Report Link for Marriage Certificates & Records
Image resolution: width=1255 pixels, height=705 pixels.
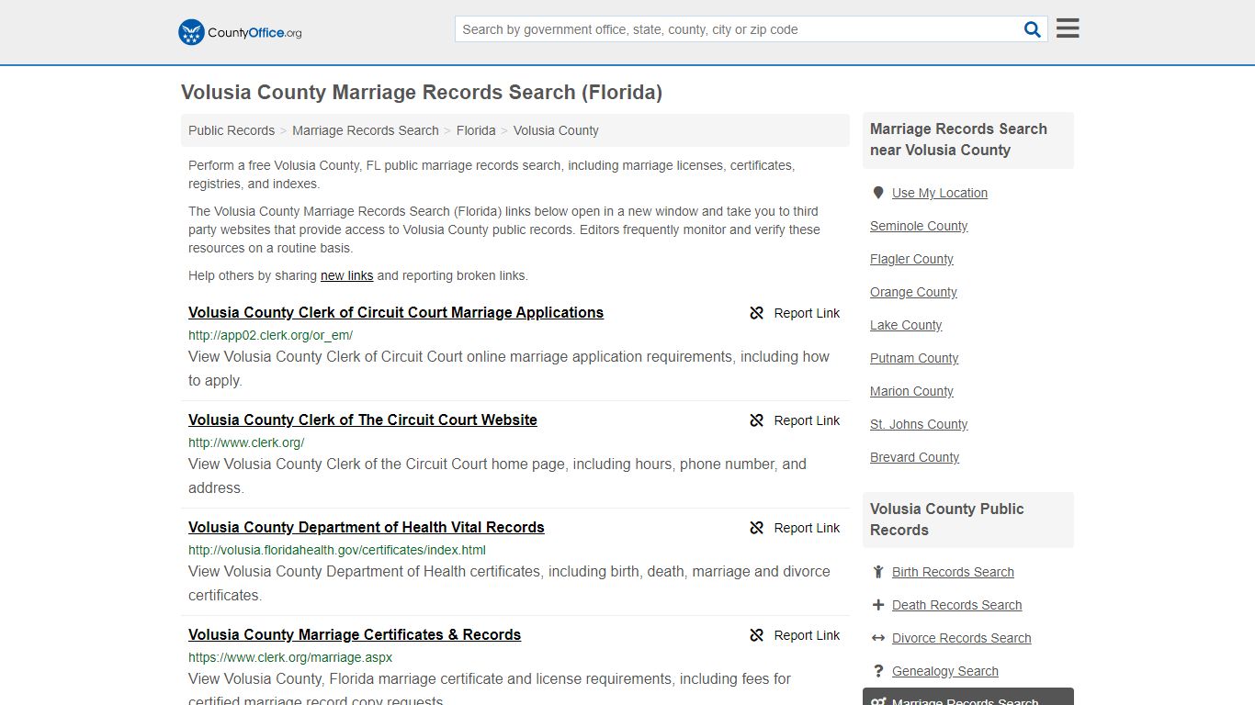(x=807, y=635)
